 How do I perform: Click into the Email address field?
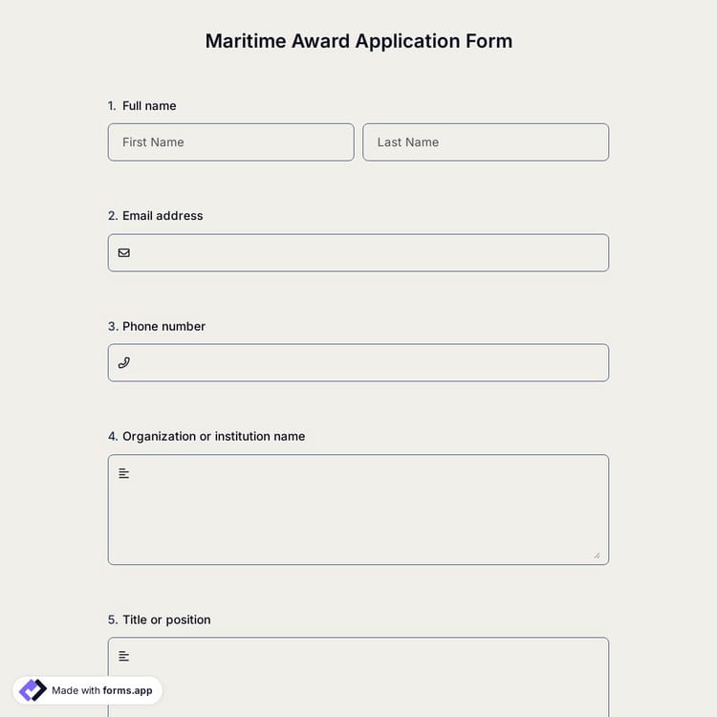click(368, 253)
